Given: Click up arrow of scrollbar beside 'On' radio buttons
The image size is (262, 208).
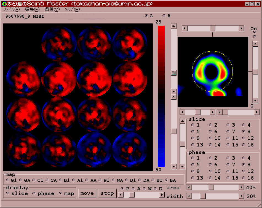Looking at the screenshot, I should (255, 44).
